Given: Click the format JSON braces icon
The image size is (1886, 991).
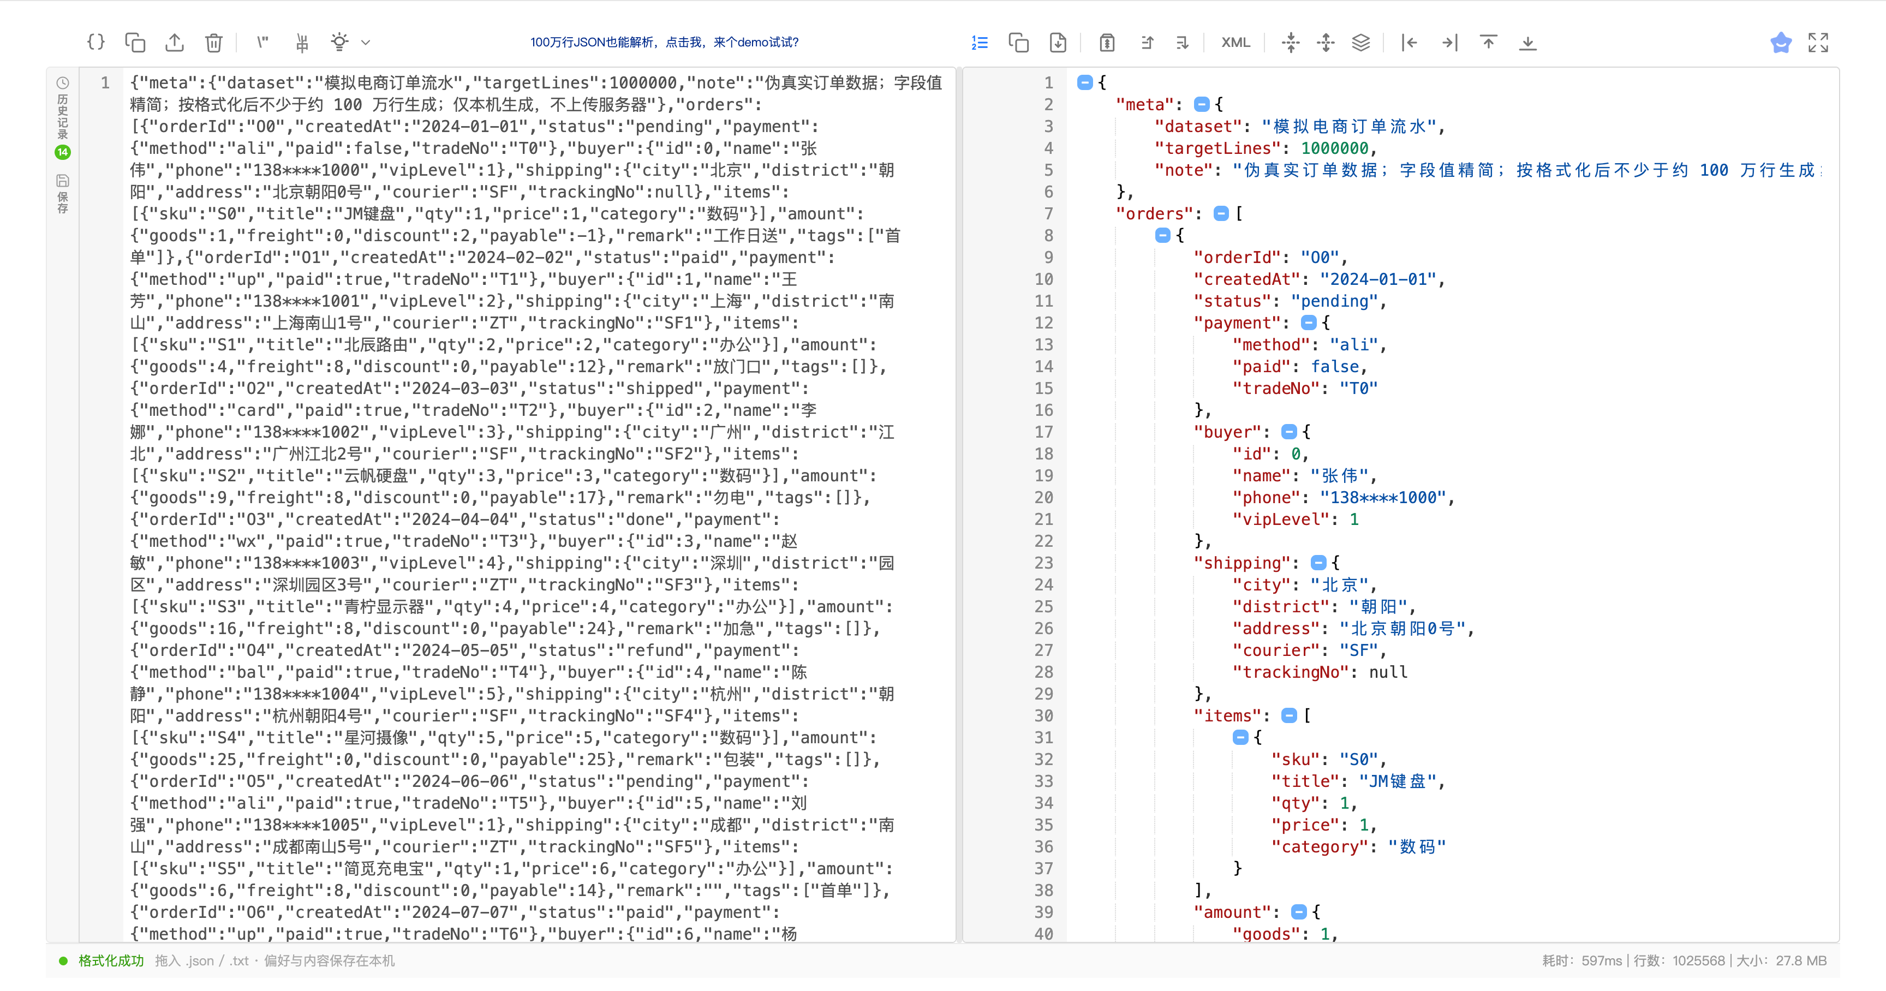Looking at the screenshot, I should [96, 43].
